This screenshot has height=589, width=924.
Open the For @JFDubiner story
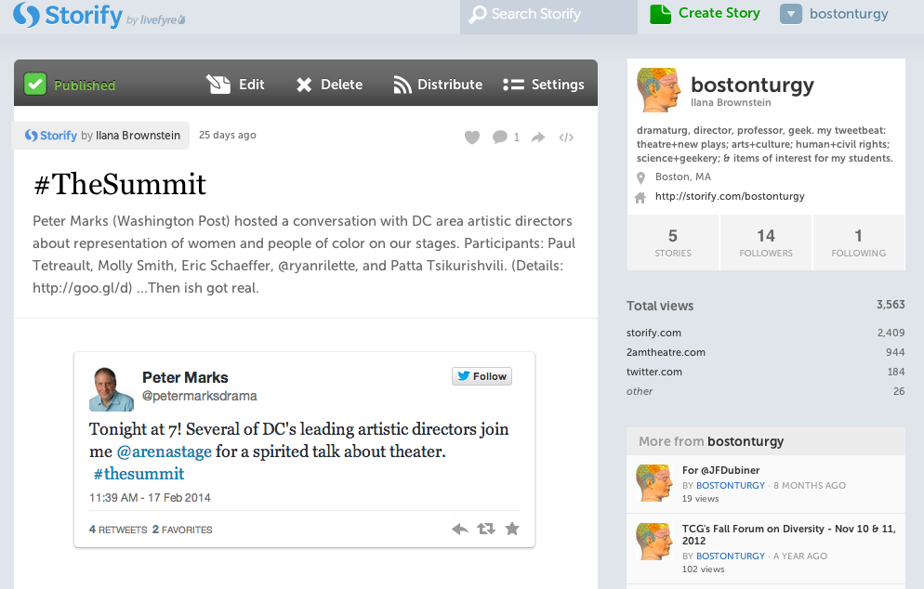click(x=720, y=470)
